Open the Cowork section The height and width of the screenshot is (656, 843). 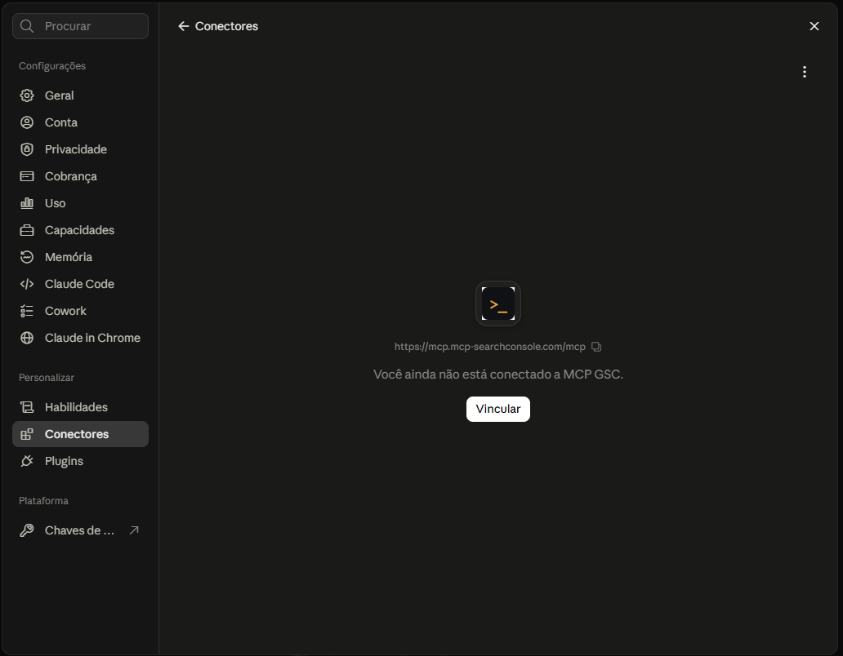(80, 311)
